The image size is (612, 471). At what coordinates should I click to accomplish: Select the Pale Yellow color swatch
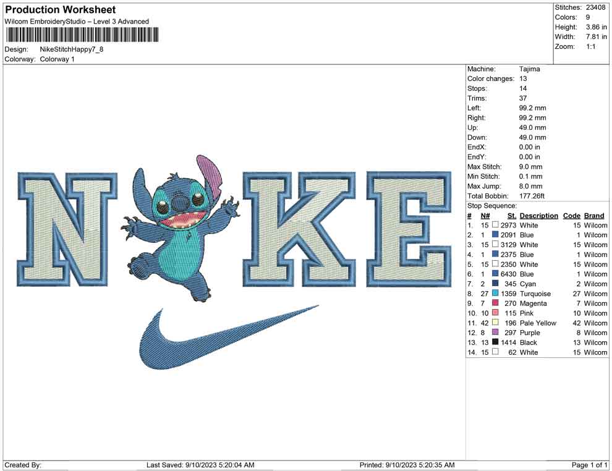(495, 322)
